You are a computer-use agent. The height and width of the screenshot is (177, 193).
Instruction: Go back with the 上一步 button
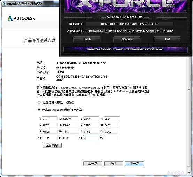93,163
